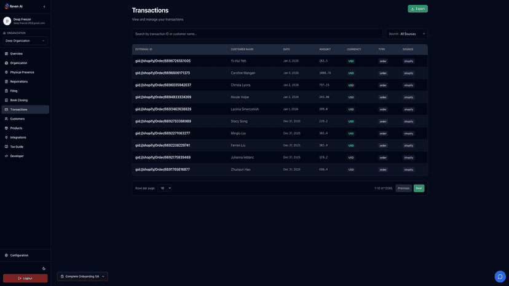Go to the Next page of transactions
The height and width of the screenshot is (286, 509).
(419, 188)
